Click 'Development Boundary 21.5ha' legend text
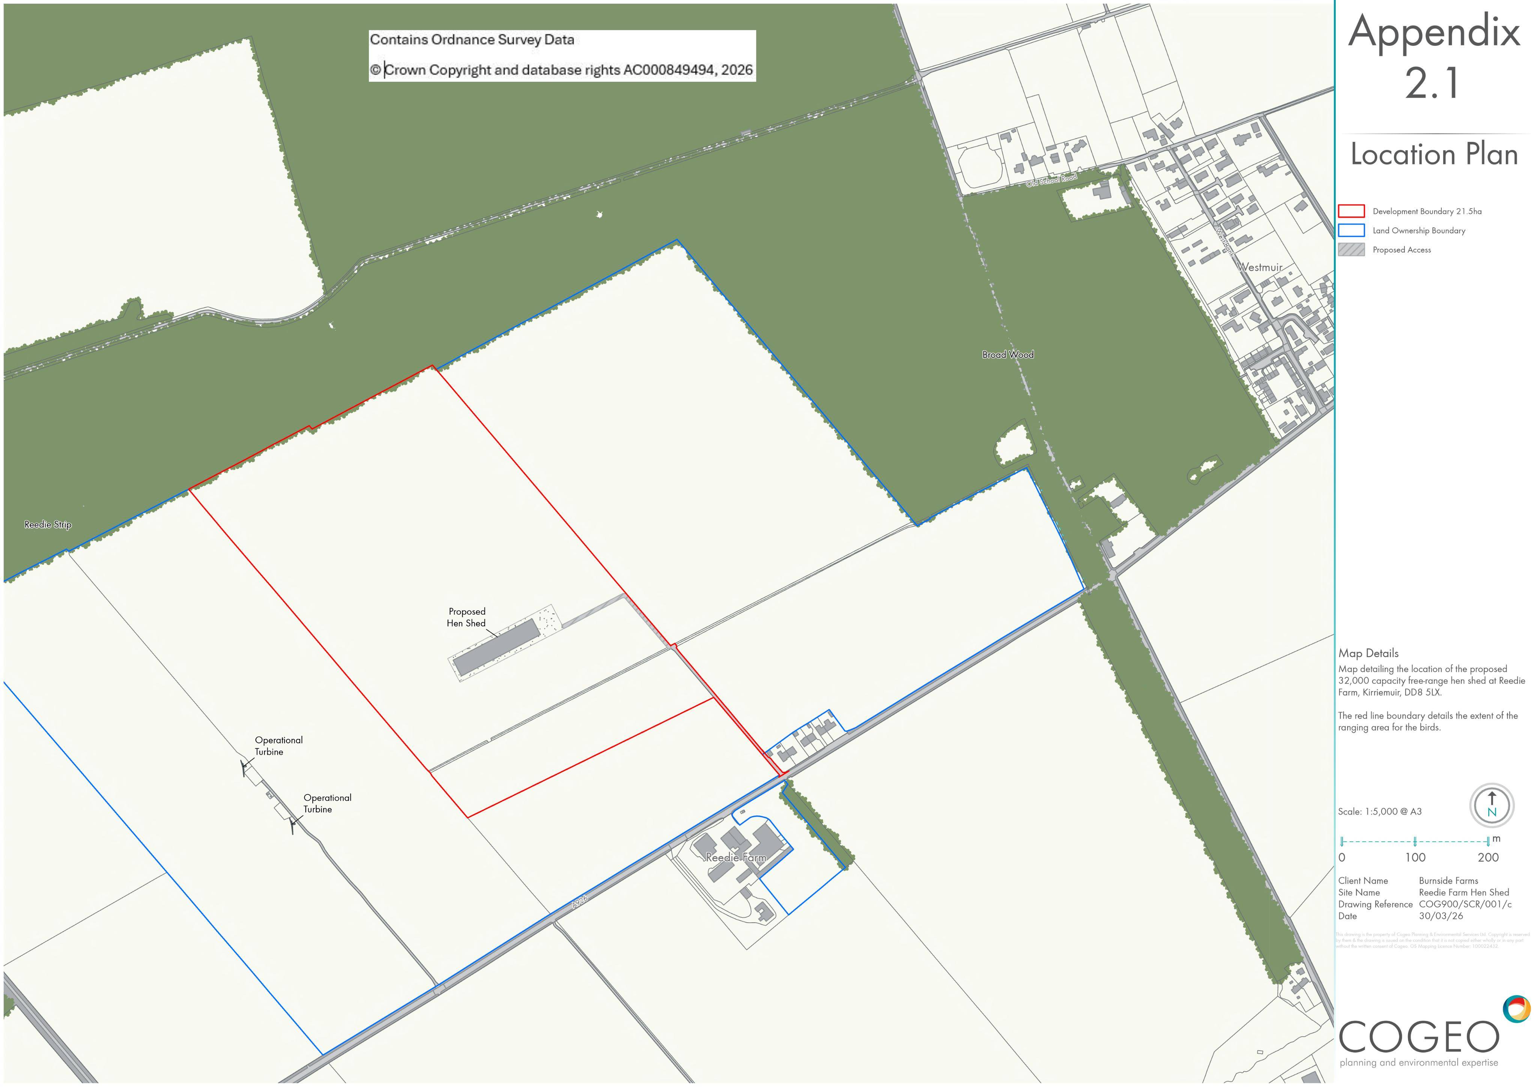The width and height of the screenshot is (1537, 1087). tap(1427, 212)
